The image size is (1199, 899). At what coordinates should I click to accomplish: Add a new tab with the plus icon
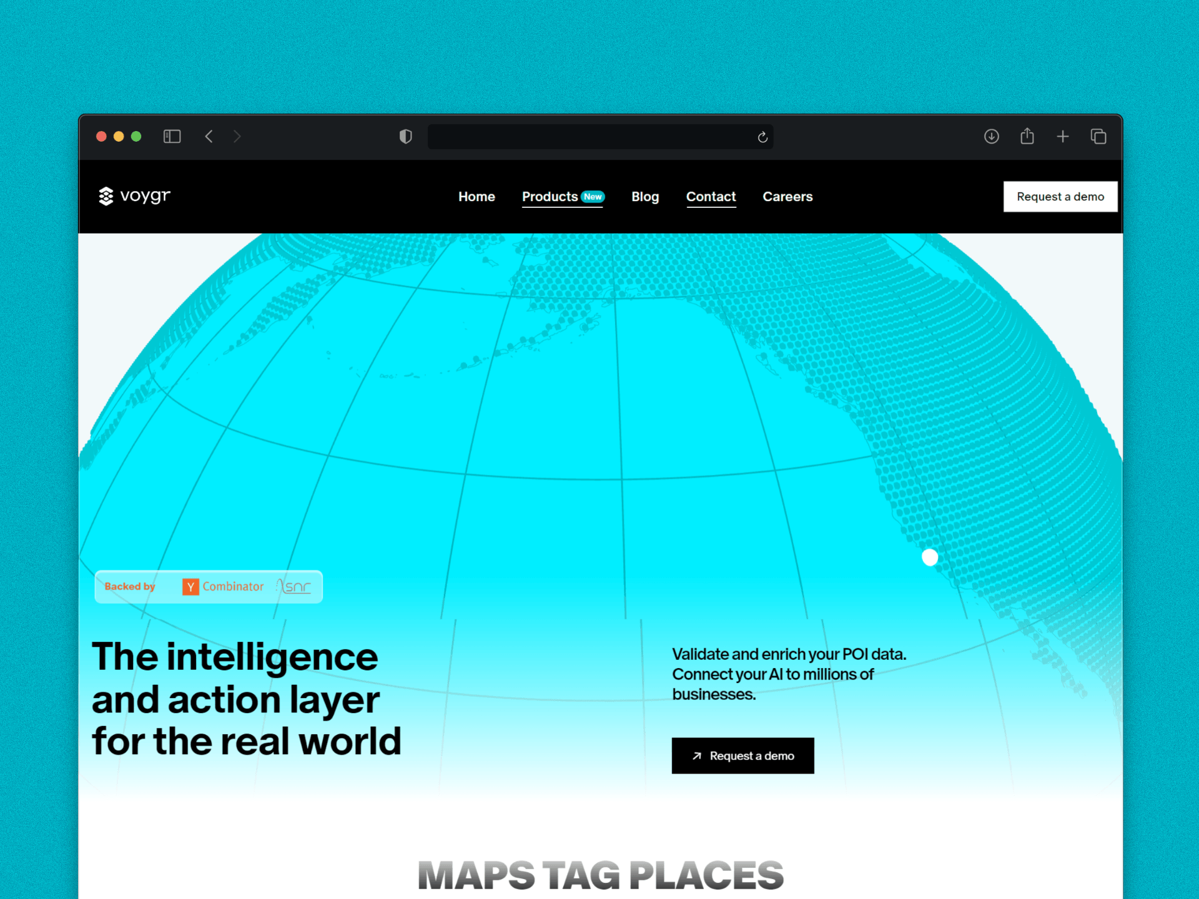[x=1063, y=136]
